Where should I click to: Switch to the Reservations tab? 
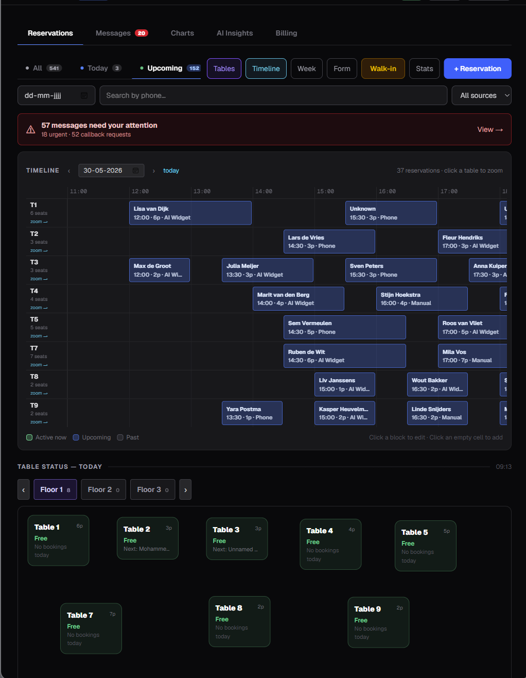pos(50,33)
